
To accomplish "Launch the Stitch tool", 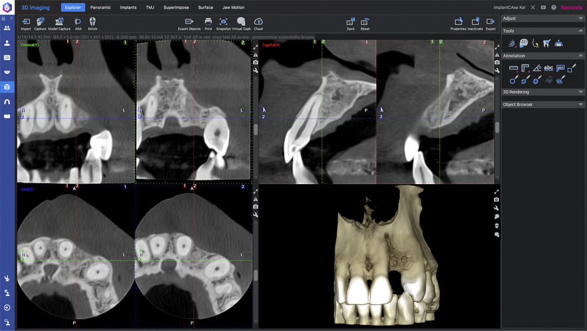I will (92, 22).
